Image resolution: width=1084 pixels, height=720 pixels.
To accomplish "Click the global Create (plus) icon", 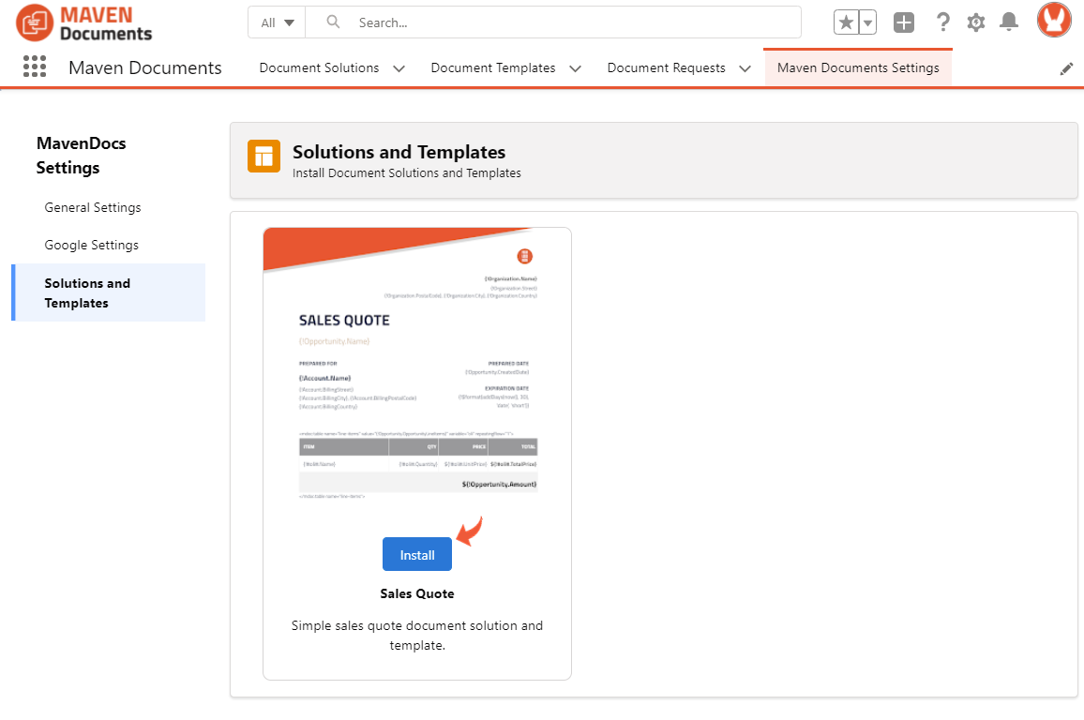I will coord(903,22).
